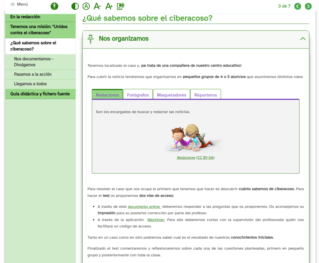This screenshot has width=319, height=263.
Task: Open the Mentimer application link
Action: coord(156,220)
